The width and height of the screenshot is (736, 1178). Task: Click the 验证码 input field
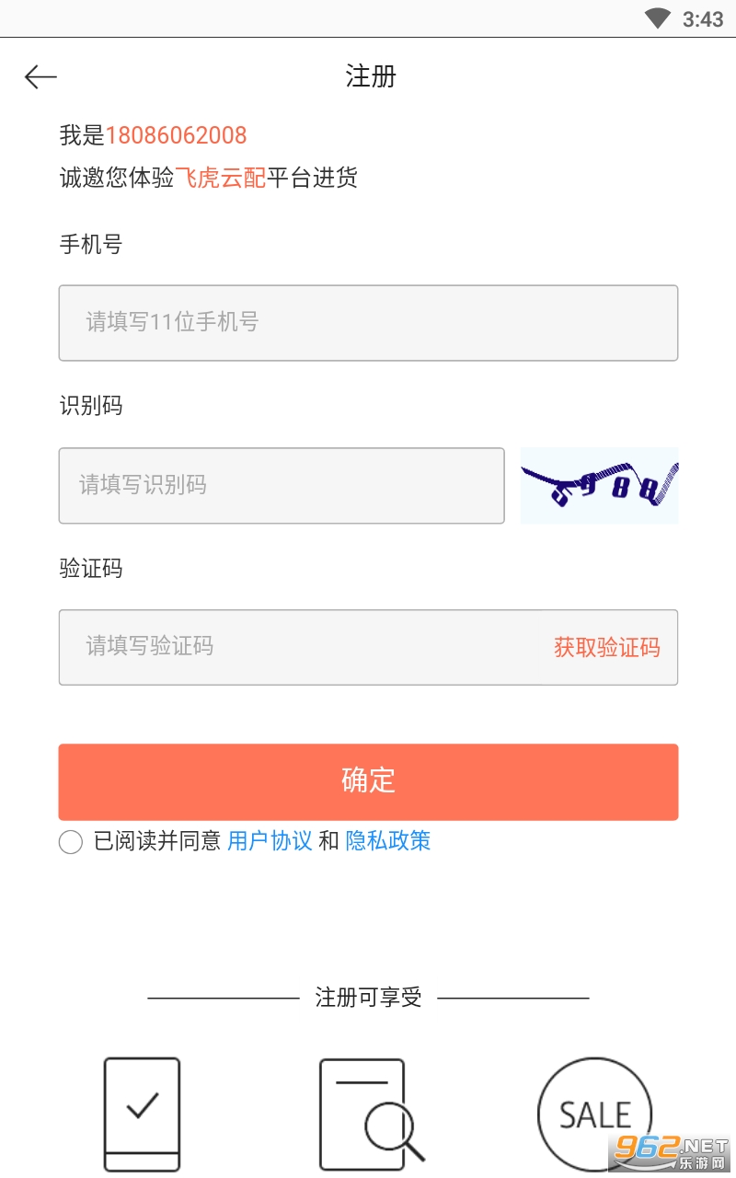click(x=304, y=647)
